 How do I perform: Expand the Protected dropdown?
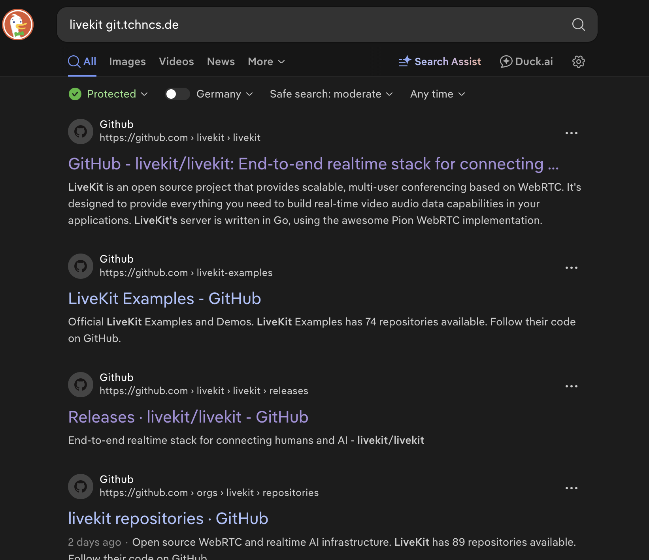[108, 94]
